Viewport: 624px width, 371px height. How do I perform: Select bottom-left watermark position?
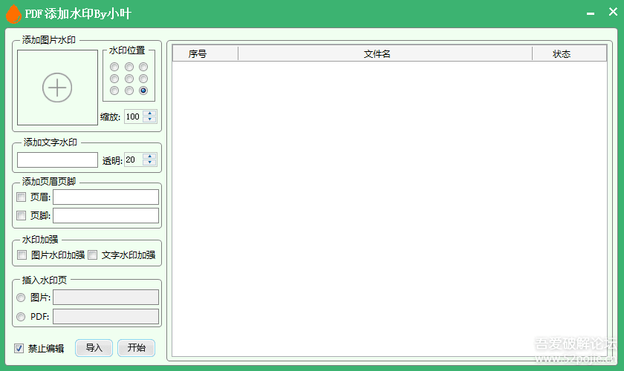click(114, 91)
